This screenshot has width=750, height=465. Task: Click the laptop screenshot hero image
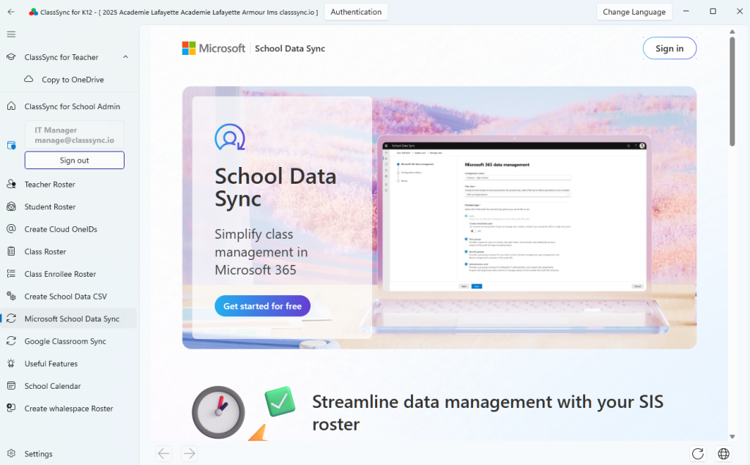pos(516,234)
